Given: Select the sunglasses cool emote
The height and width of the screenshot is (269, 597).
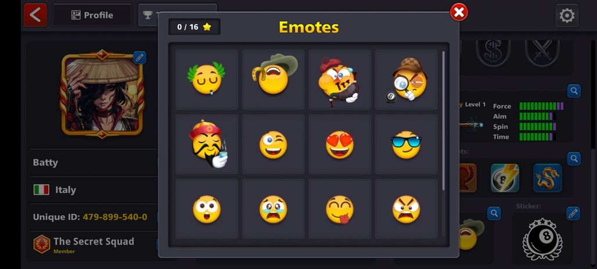Looking at the screenshot, I should [407, 145].
